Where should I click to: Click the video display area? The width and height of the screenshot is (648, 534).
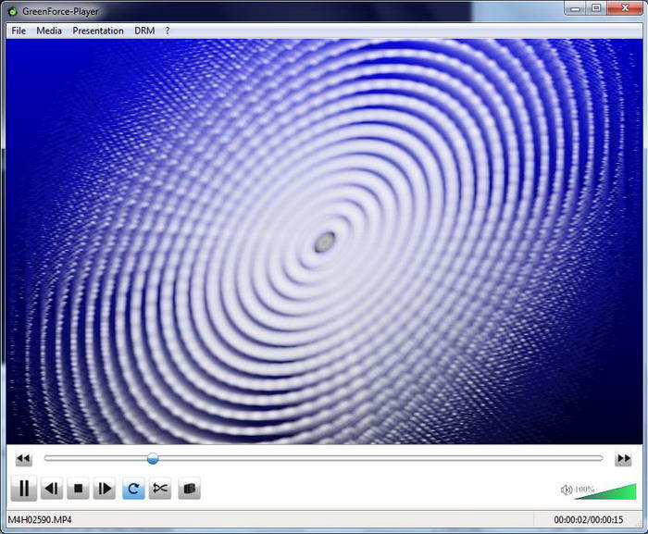coord(324,242)
